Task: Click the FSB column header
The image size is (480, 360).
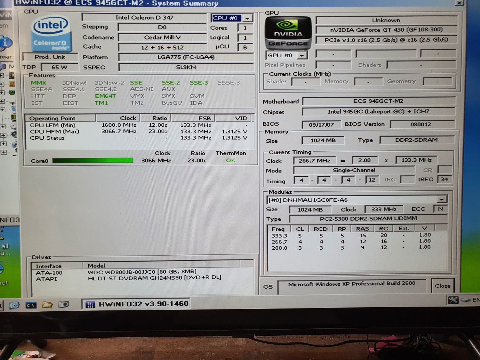Action: (193, 118)
